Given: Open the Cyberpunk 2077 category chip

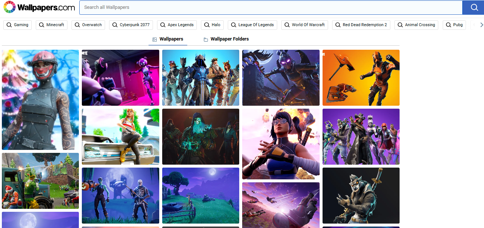Looking at the screenshot, I should (131, 25).
